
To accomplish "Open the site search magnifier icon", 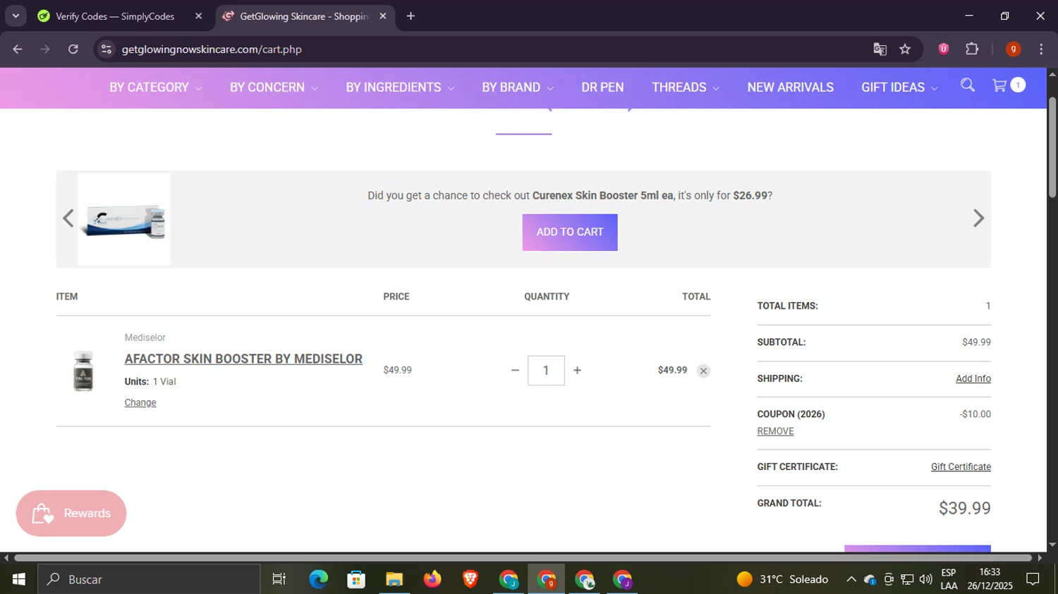I will click(967, 85).
